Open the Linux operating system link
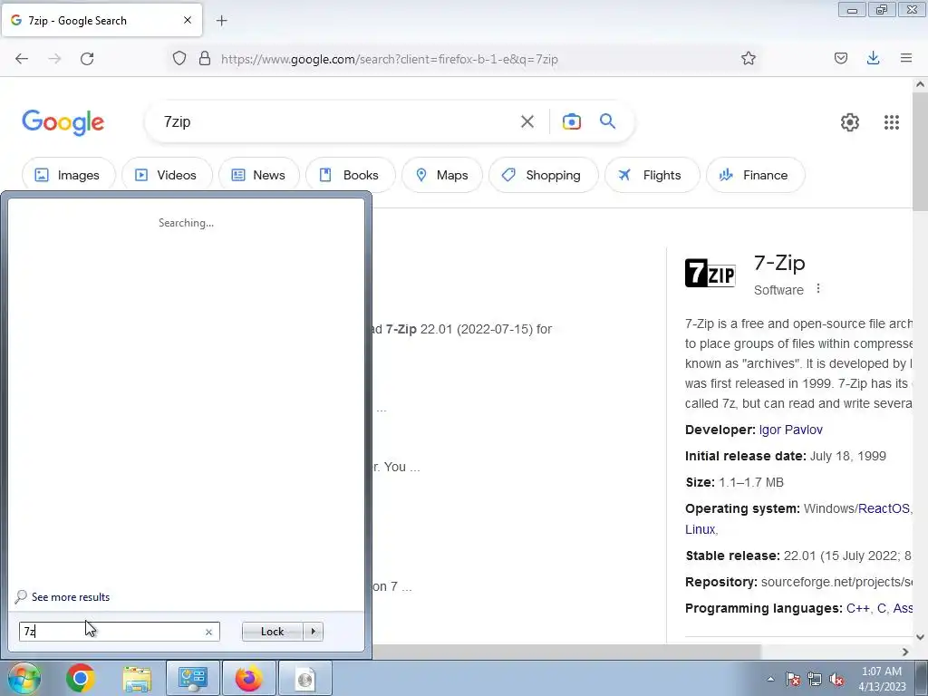 701,529
